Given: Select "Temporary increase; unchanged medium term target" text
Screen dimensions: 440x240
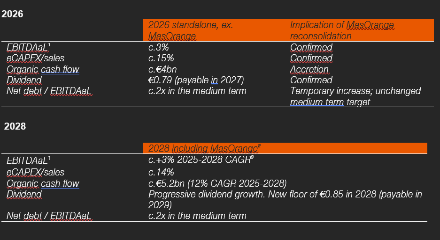Looking at the screenshot, I should [x=355, y=96].
